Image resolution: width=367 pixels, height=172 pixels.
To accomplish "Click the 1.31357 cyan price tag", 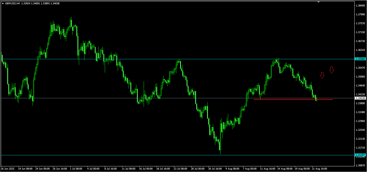I will (360, 155).
